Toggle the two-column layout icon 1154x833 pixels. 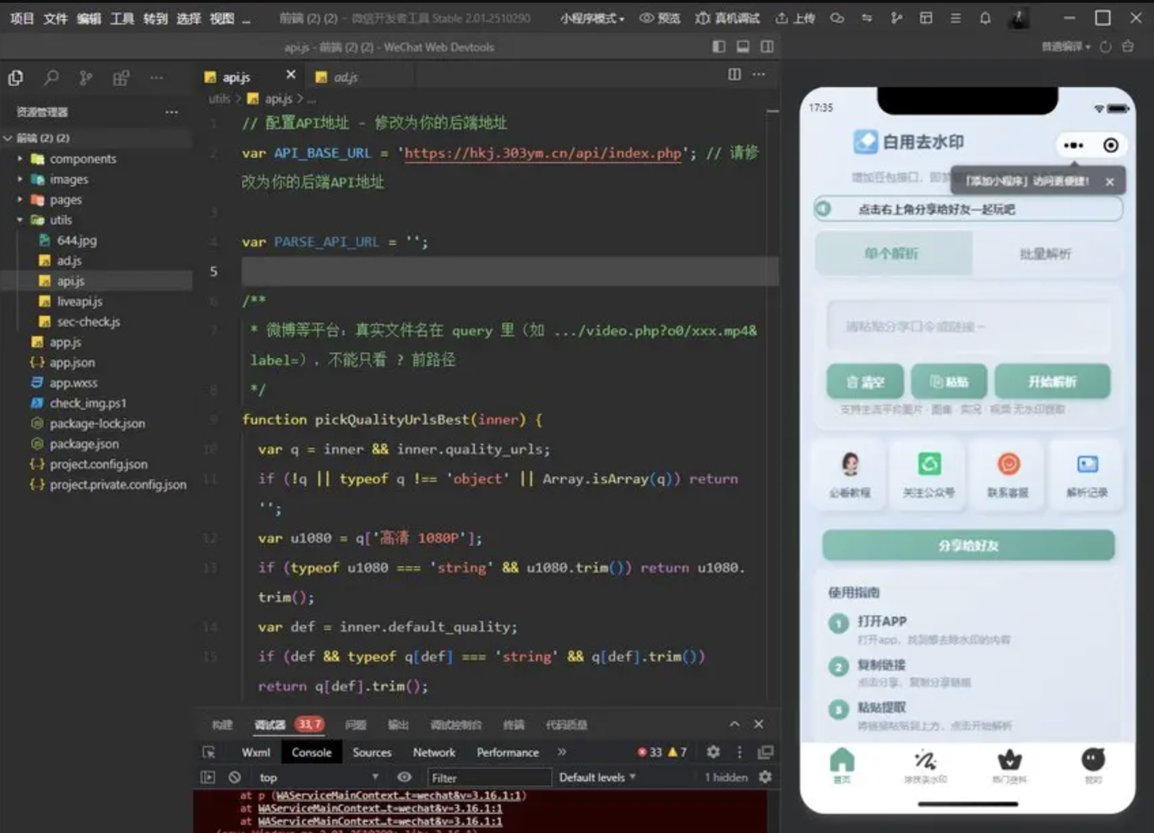point(768,46)
